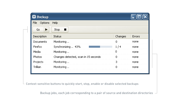180x101 pixels.
Task: Click the Bvckup logo icon in title bar
Action: pos(34,17)
